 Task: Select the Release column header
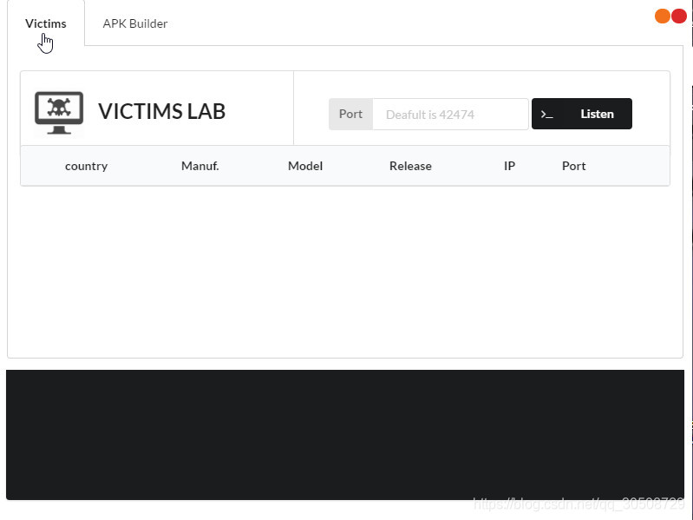pyautogui.click(x=410, y=167)
